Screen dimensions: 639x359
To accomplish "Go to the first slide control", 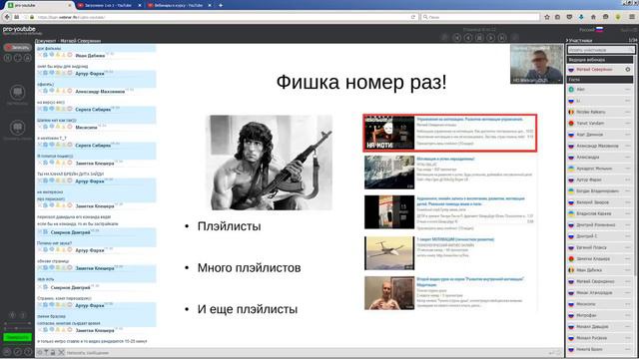I will point(457,38).
